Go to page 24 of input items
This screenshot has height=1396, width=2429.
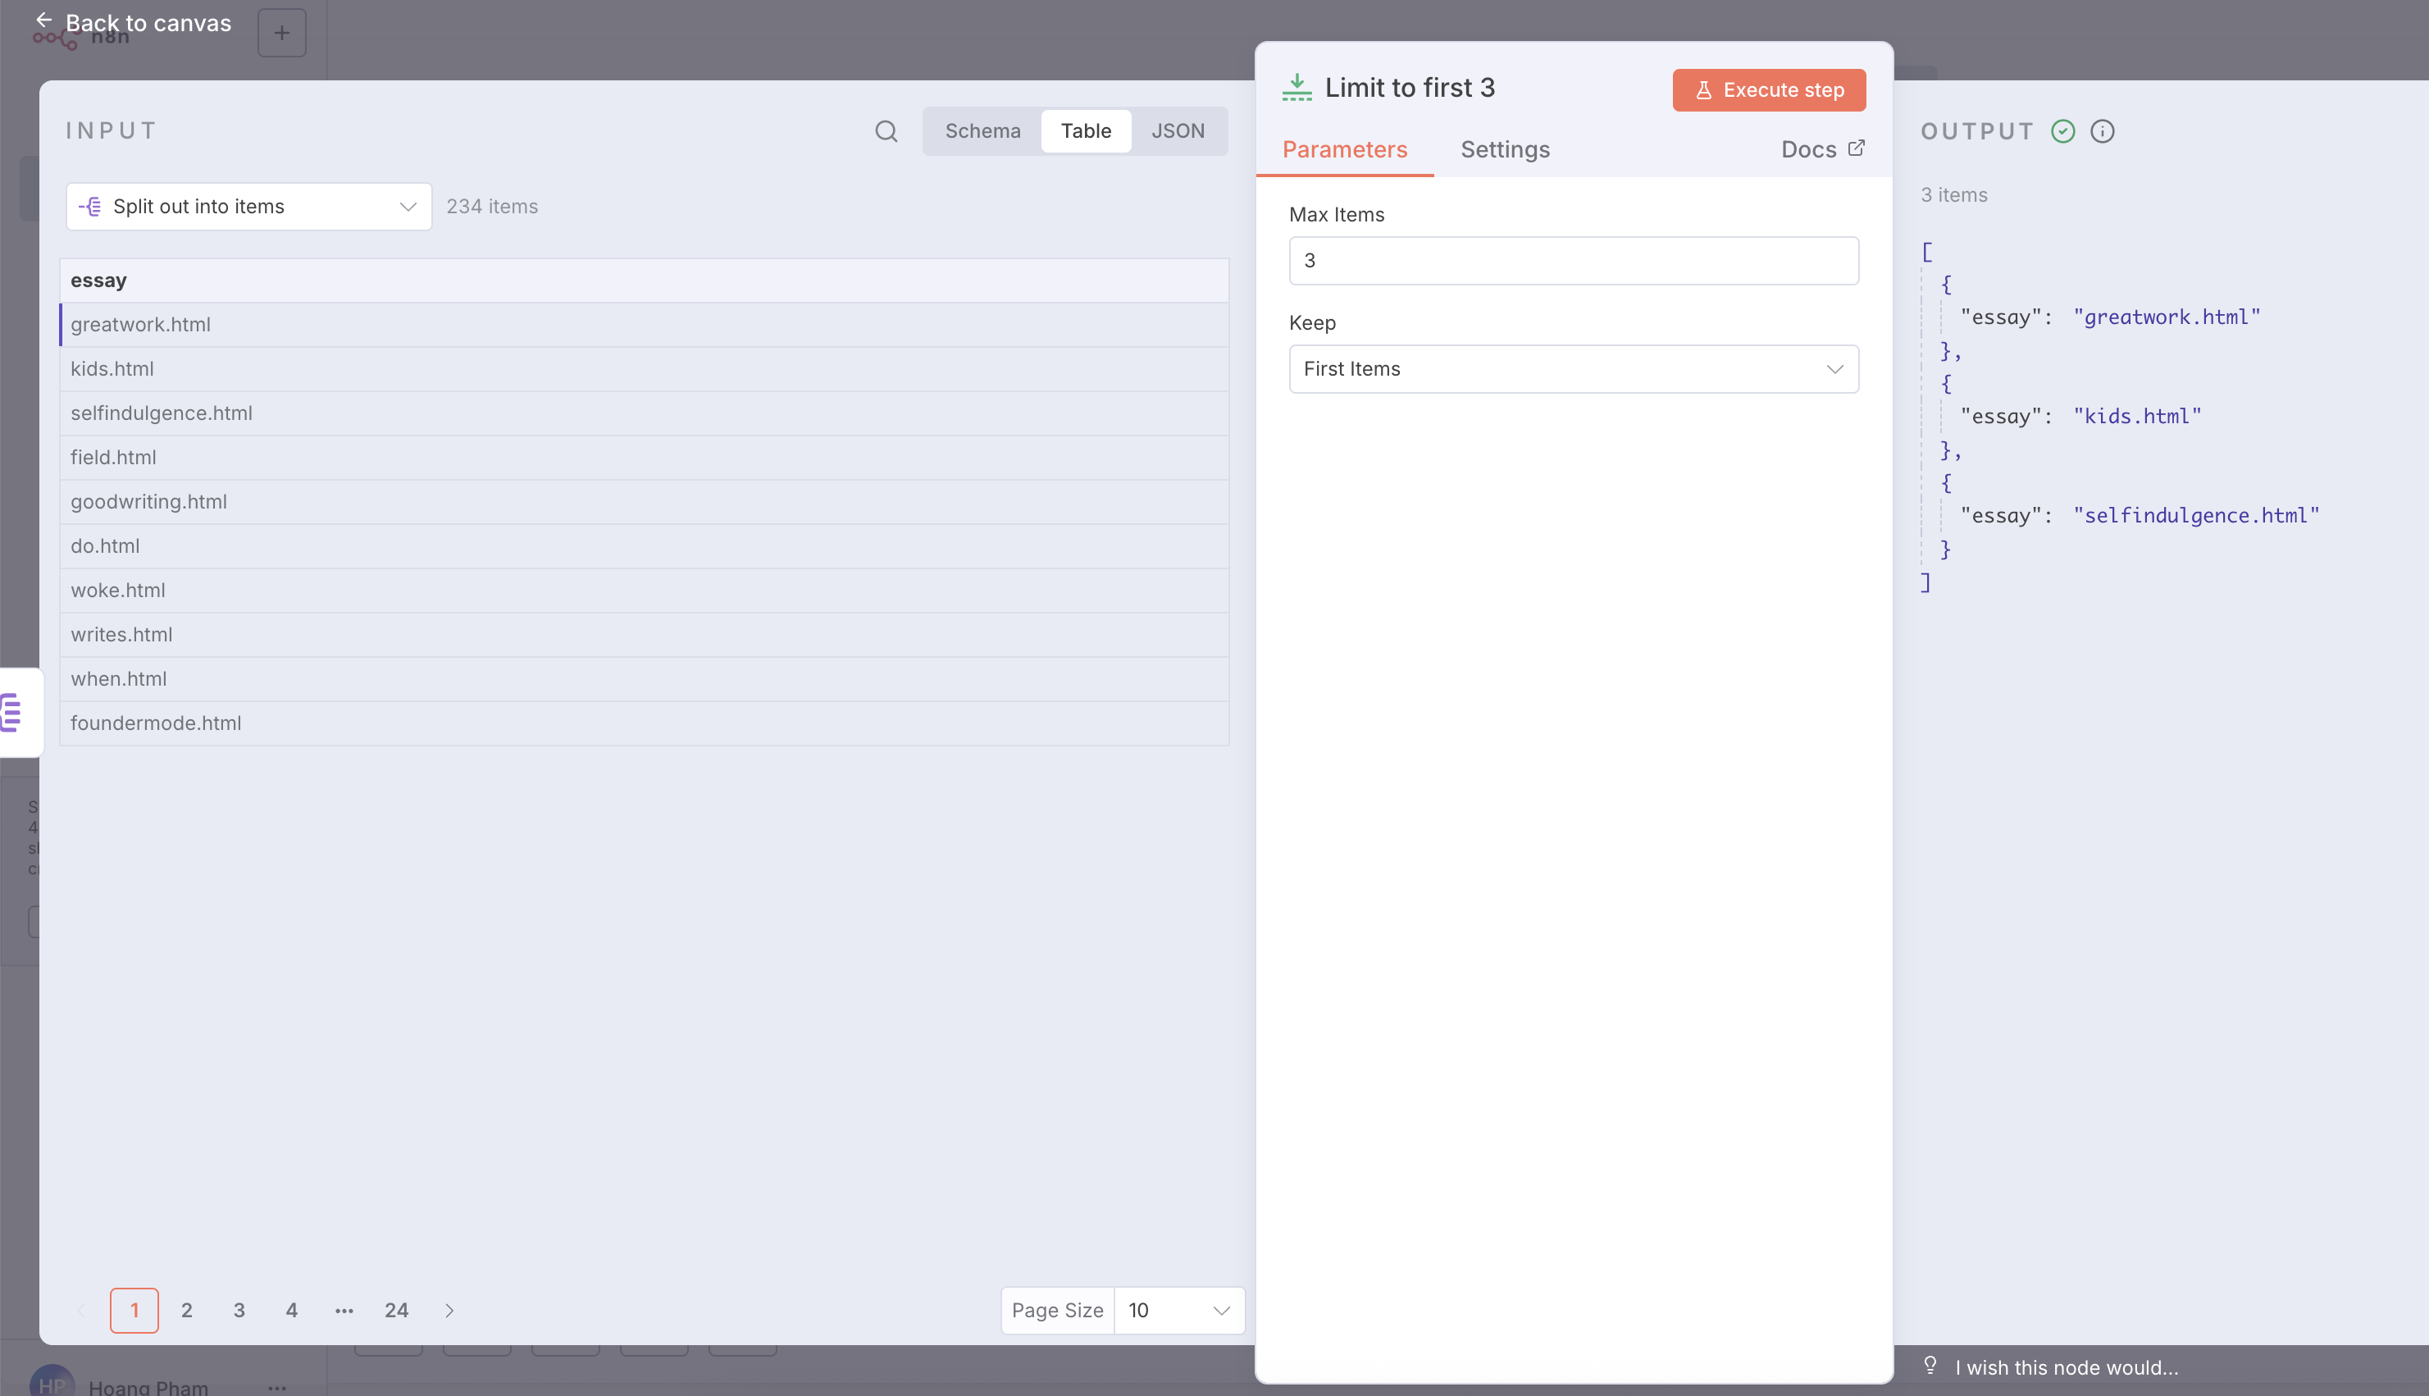click(x=396, y=1311)
